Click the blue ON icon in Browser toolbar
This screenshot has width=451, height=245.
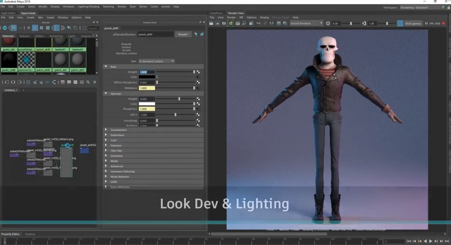pyautogui.click(x=5, y=28)
